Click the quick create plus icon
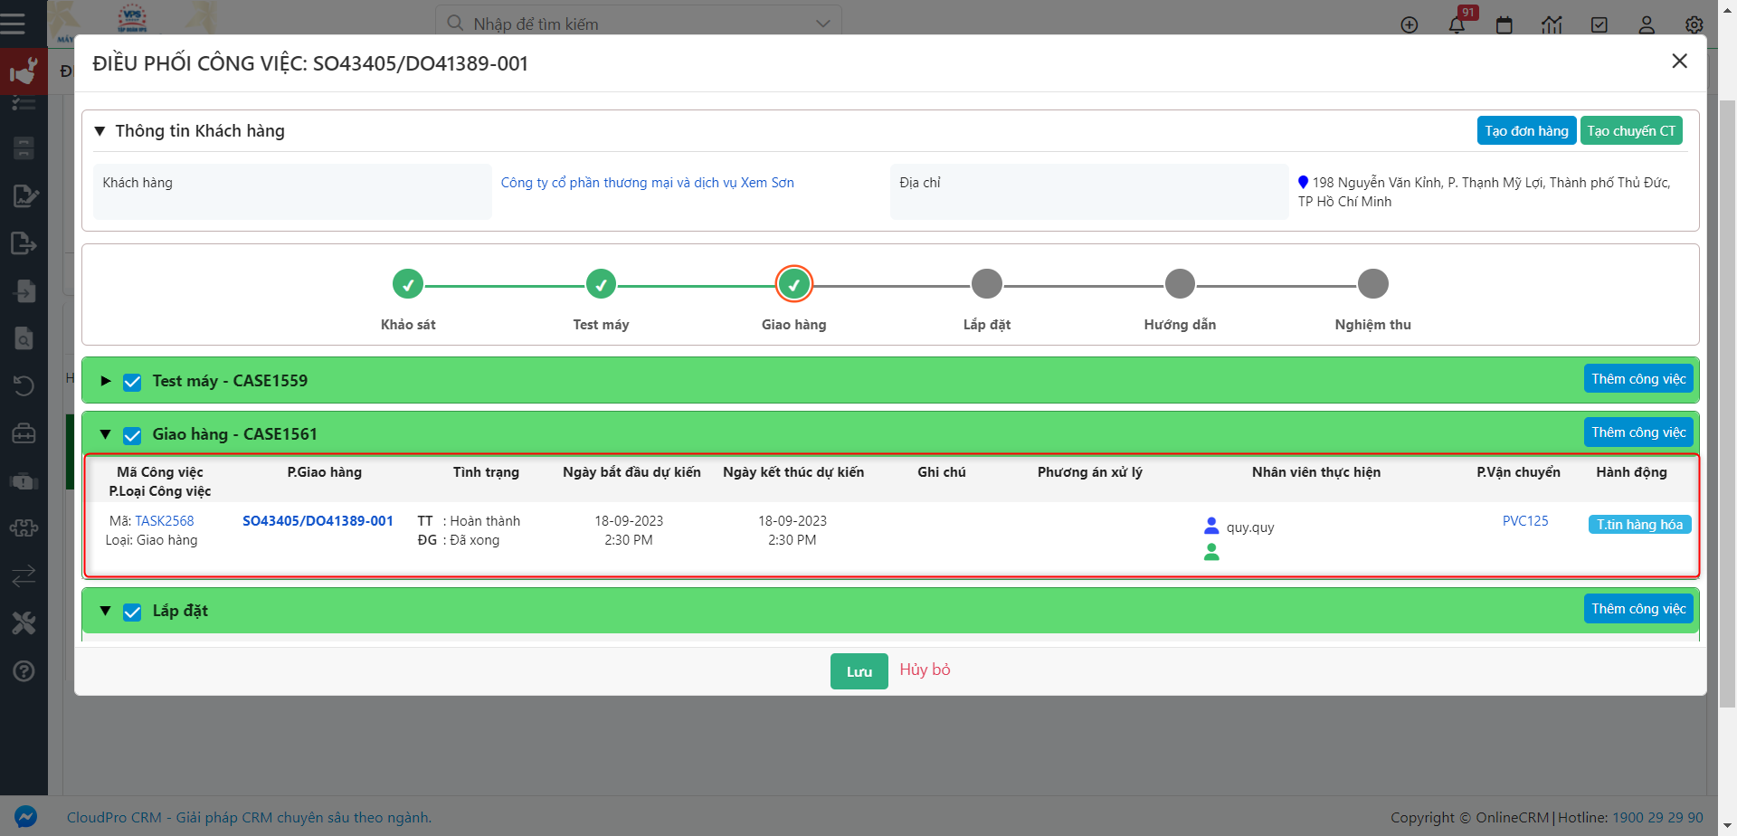Viewport: 1737px width, 836px height. [x=1410, y=25]
